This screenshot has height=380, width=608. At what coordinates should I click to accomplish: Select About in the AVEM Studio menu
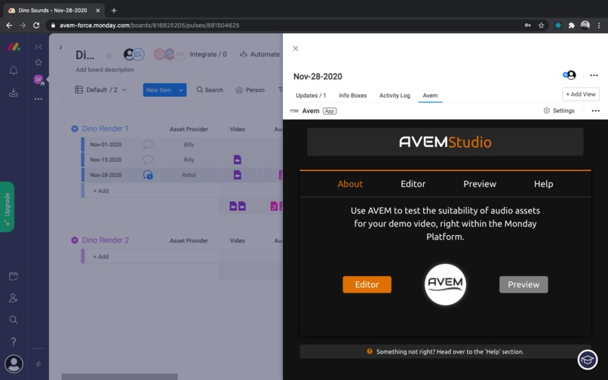350,184
